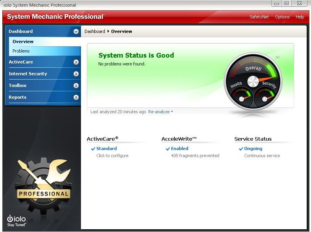Image resolution: width=311 pixels, height=232 pixels.
Task: Click the 'System Status is Good' heading
Action: click(136, 55)
